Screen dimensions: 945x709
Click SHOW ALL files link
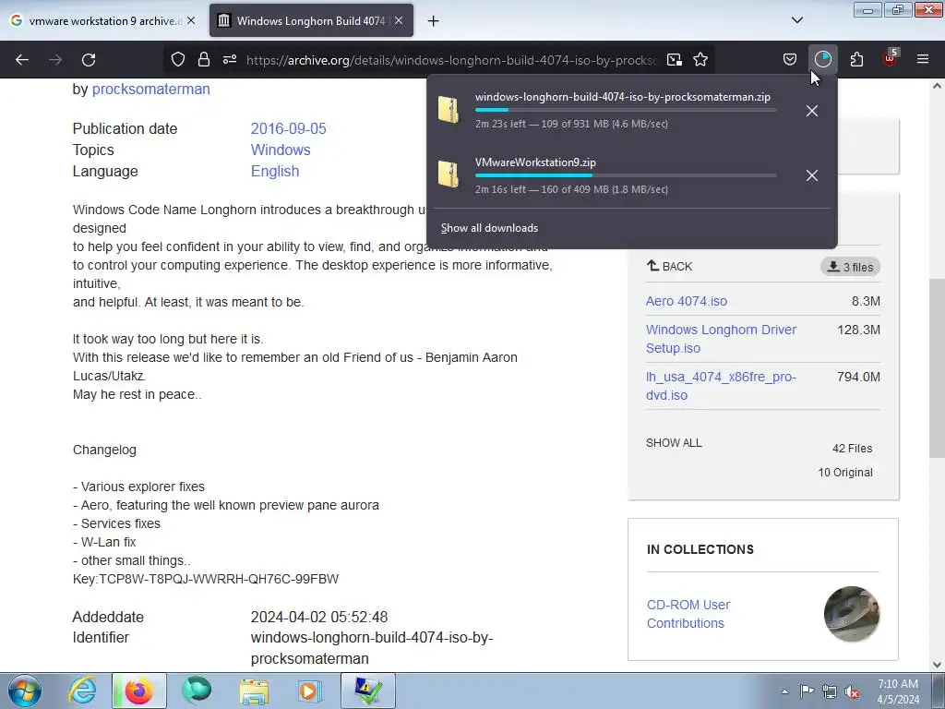pyautogui.click(x=674, y=442)
